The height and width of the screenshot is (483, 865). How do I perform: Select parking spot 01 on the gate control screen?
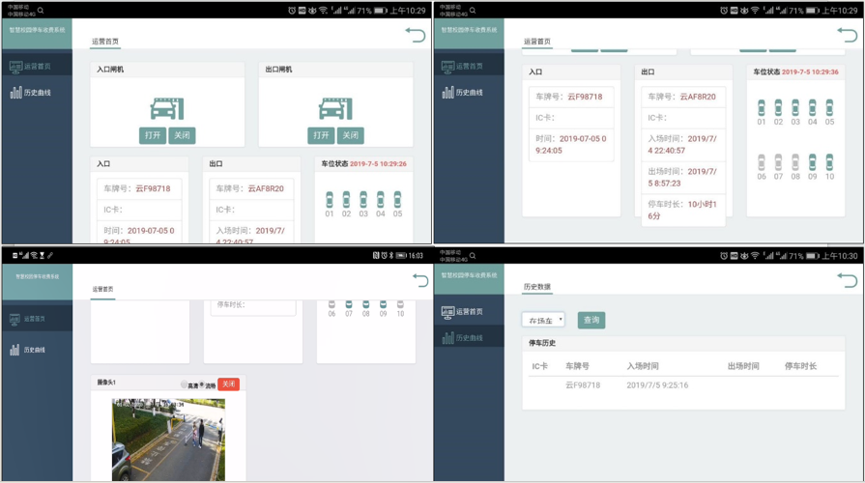330,204
